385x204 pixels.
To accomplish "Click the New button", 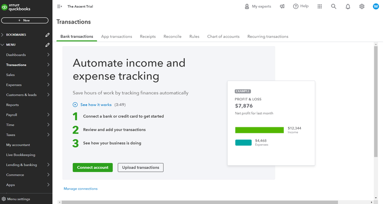I will 25,20.
